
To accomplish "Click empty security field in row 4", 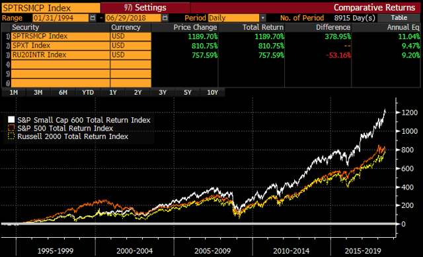I will (x=60, y=64).
